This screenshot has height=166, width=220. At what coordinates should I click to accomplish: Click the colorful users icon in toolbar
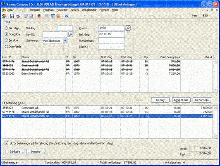tap(5, 16)
